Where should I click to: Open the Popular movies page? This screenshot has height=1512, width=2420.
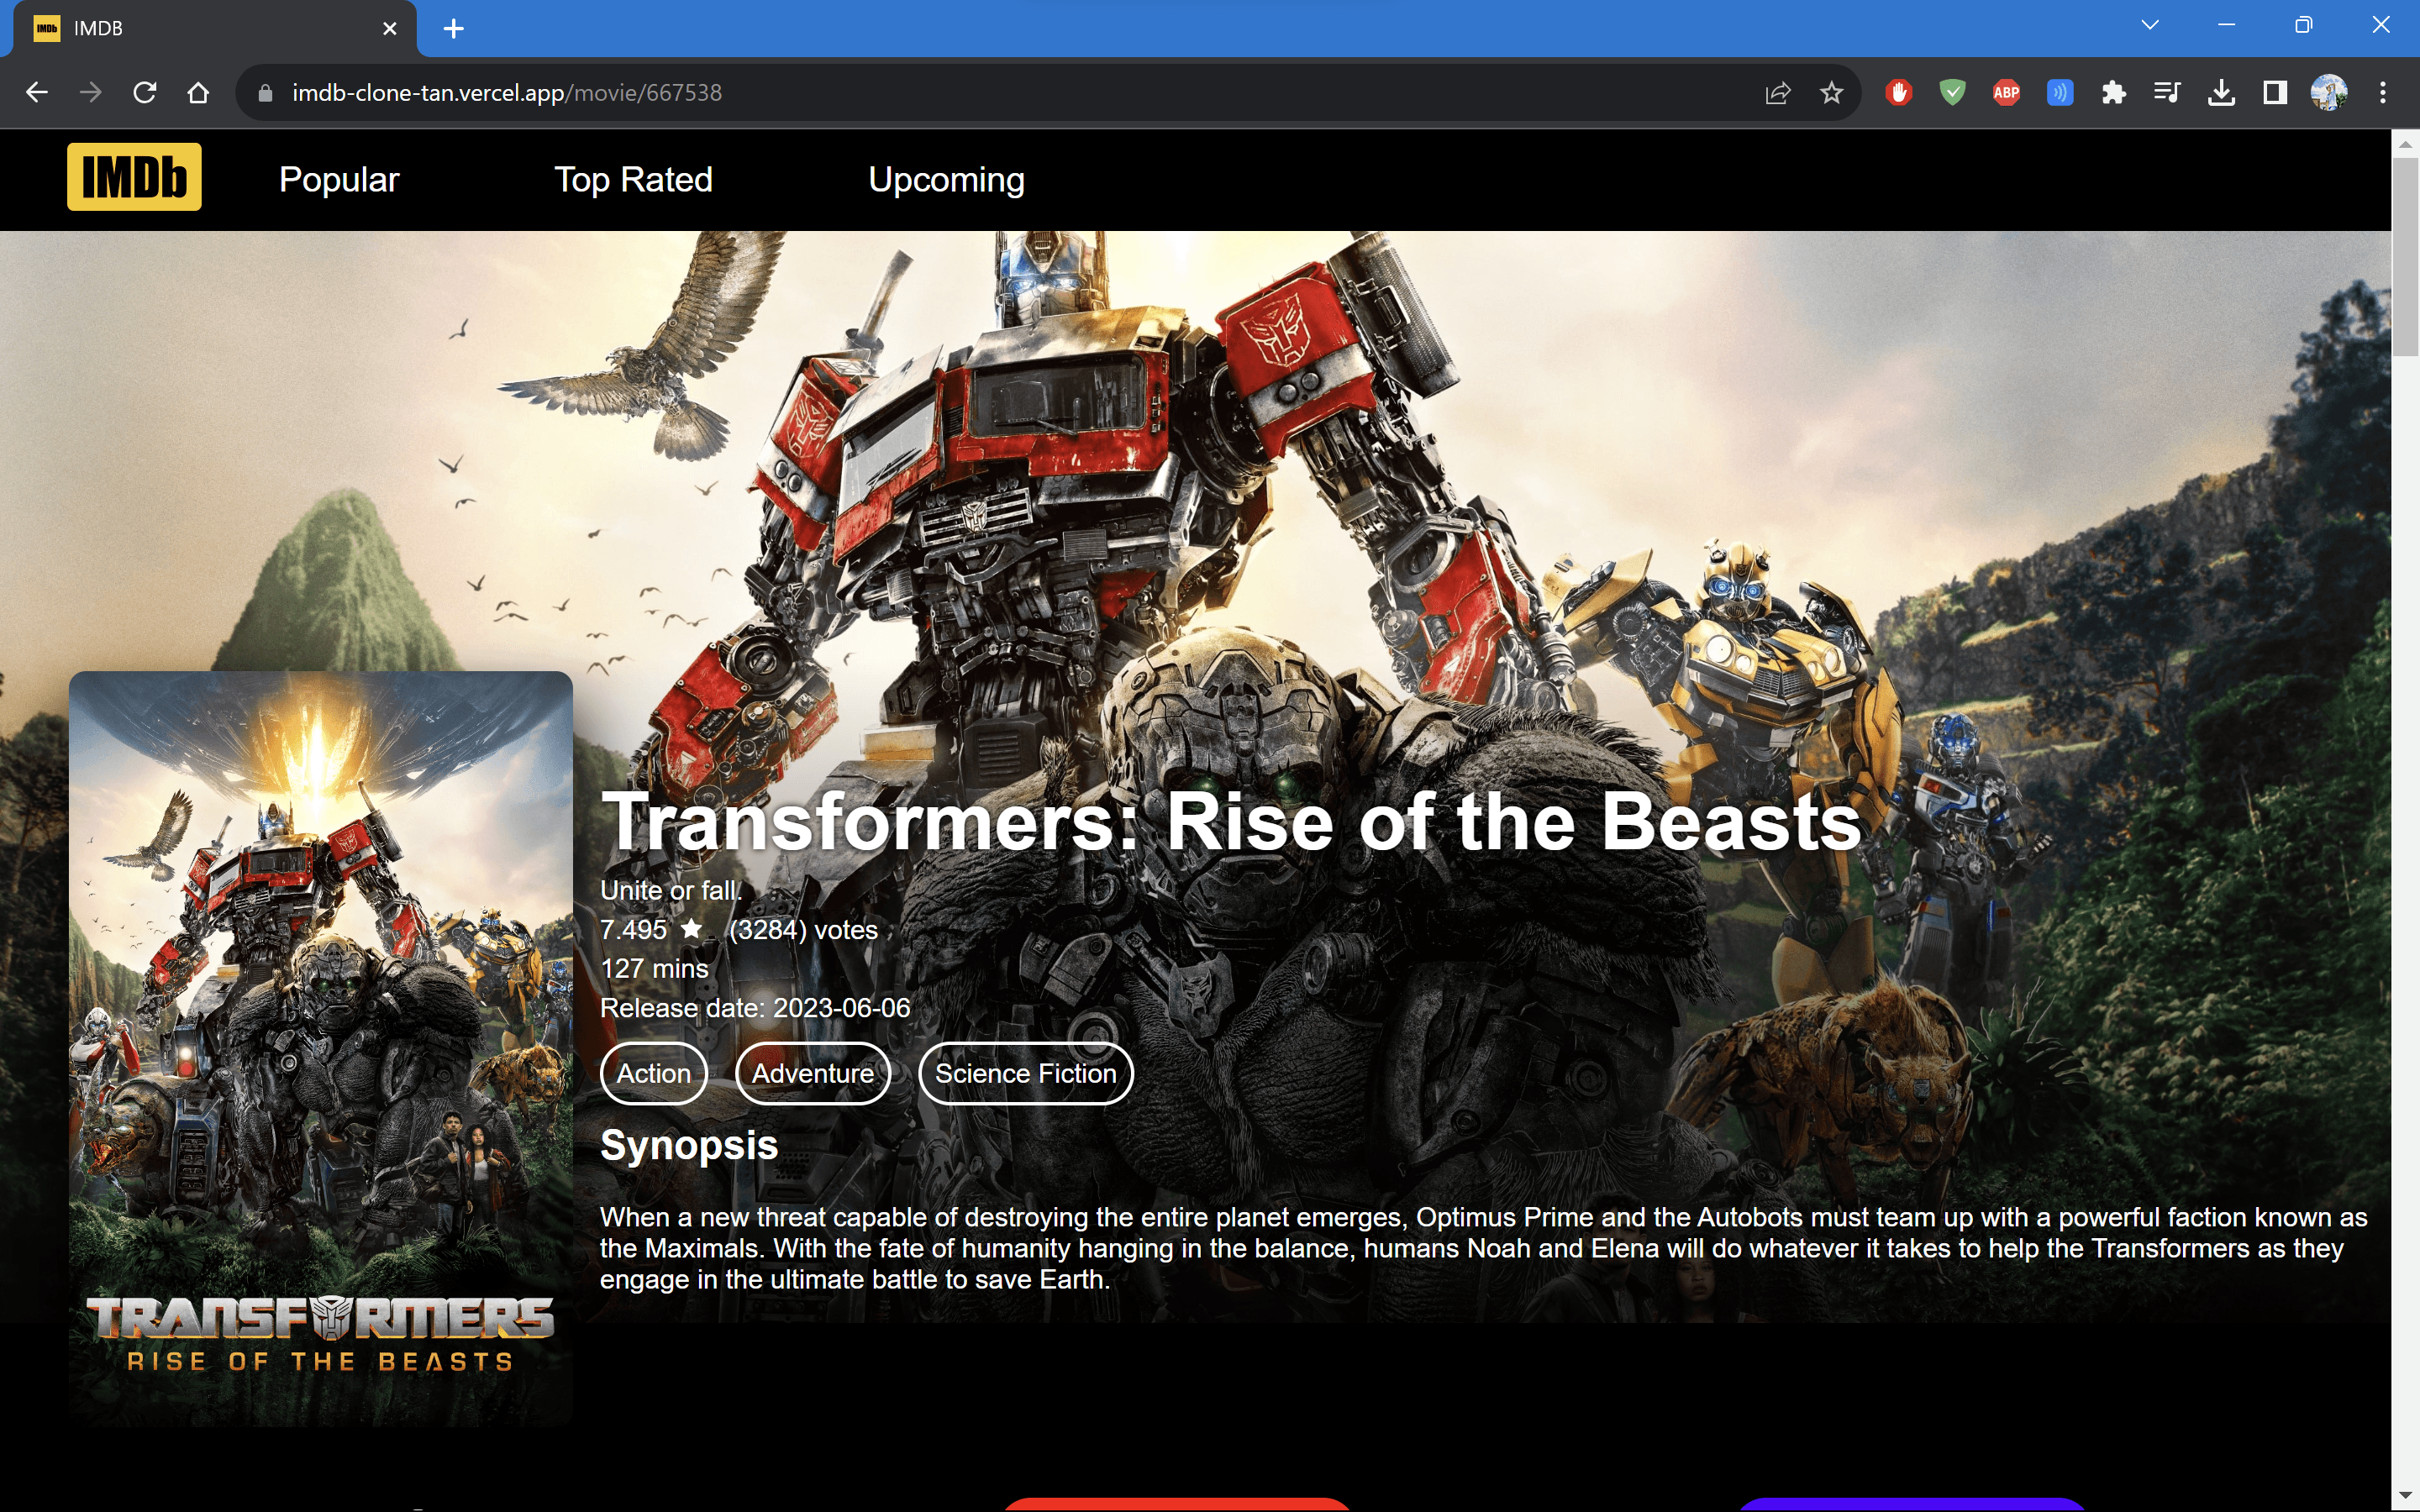[339, 179]
